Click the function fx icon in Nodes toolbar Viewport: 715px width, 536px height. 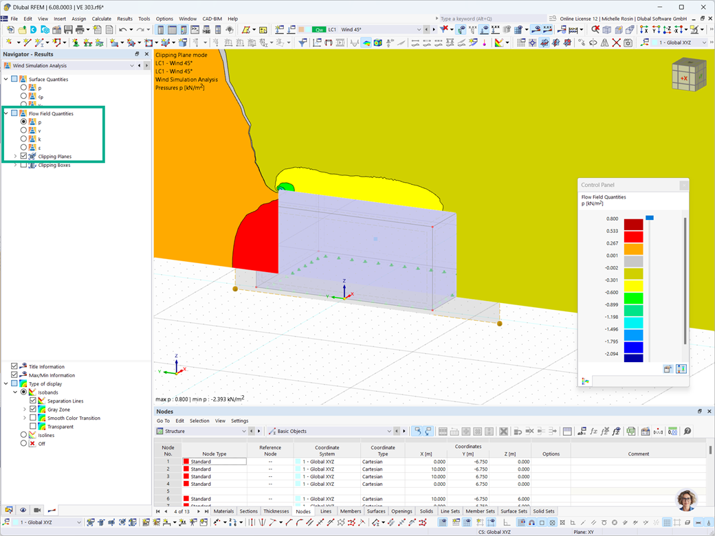click(x=593, y=431)
